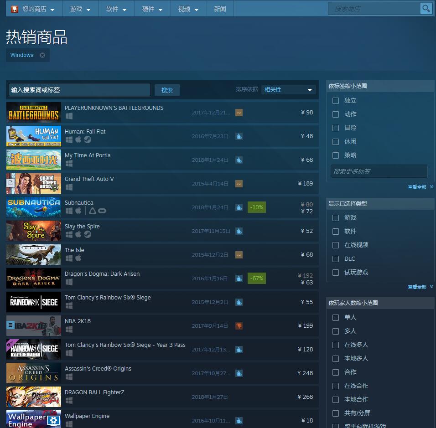Click the search terms or tags input field
The image size is (436, 428).
click(80, 90)
